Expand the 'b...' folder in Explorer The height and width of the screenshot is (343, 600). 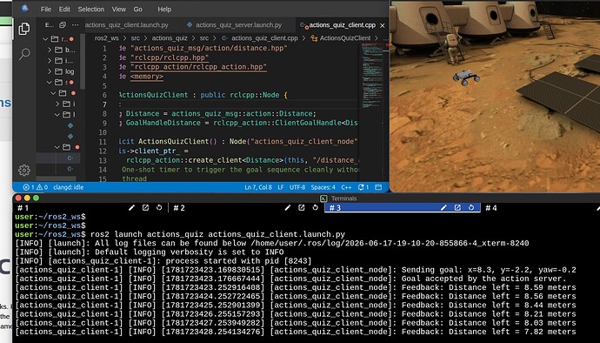[x=50, y=50]
